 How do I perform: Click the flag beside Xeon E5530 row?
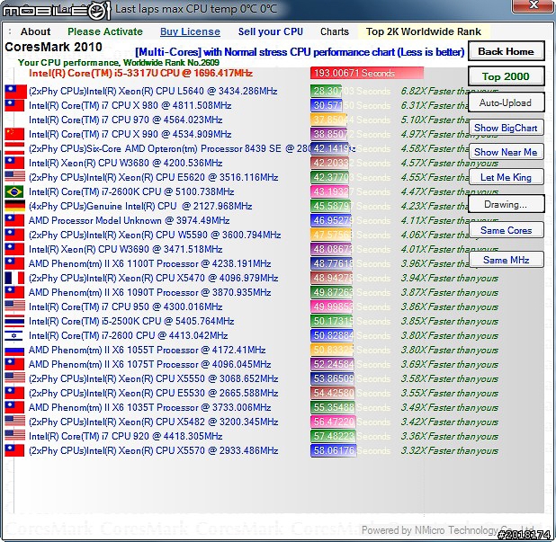click(14, 393)
